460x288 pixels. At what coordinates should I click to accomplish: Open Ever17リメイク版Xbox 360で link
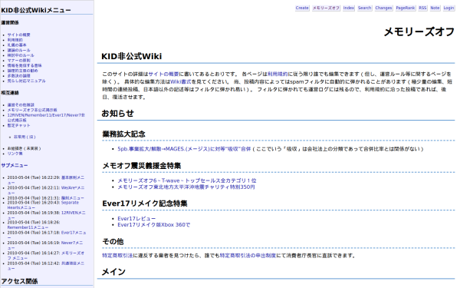coord(154,225)
